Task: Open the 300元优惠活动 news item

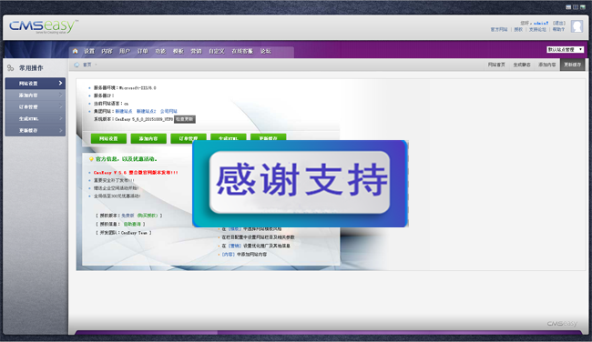Action: [x=117, y=196]
